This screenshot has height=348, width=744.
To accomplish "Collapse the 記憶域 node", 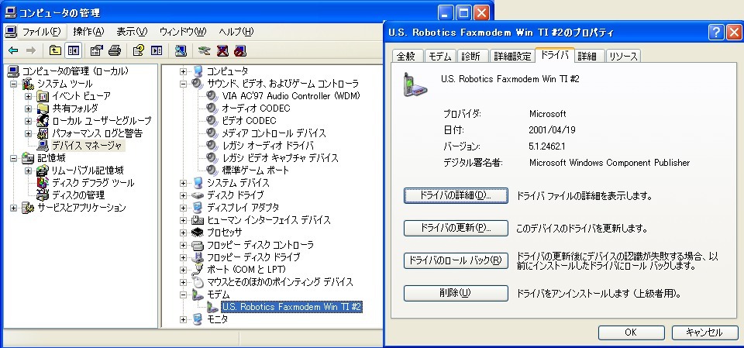I will tap(14, 158).
